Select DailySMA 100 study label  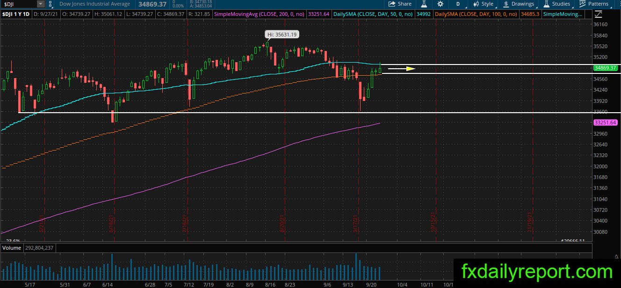click(476, 14)
